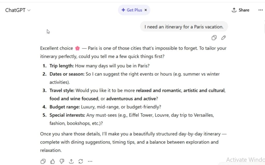The image size is (265, 165).
Task: Click the Get Plus upgrade button
Action: 134,10
